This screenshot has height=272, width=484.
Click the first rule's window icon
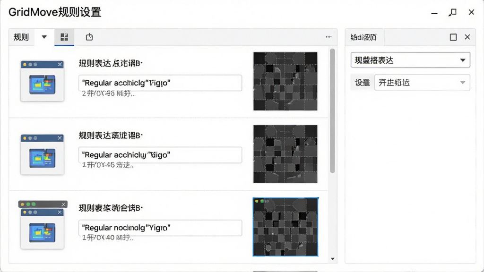(42, 81)
